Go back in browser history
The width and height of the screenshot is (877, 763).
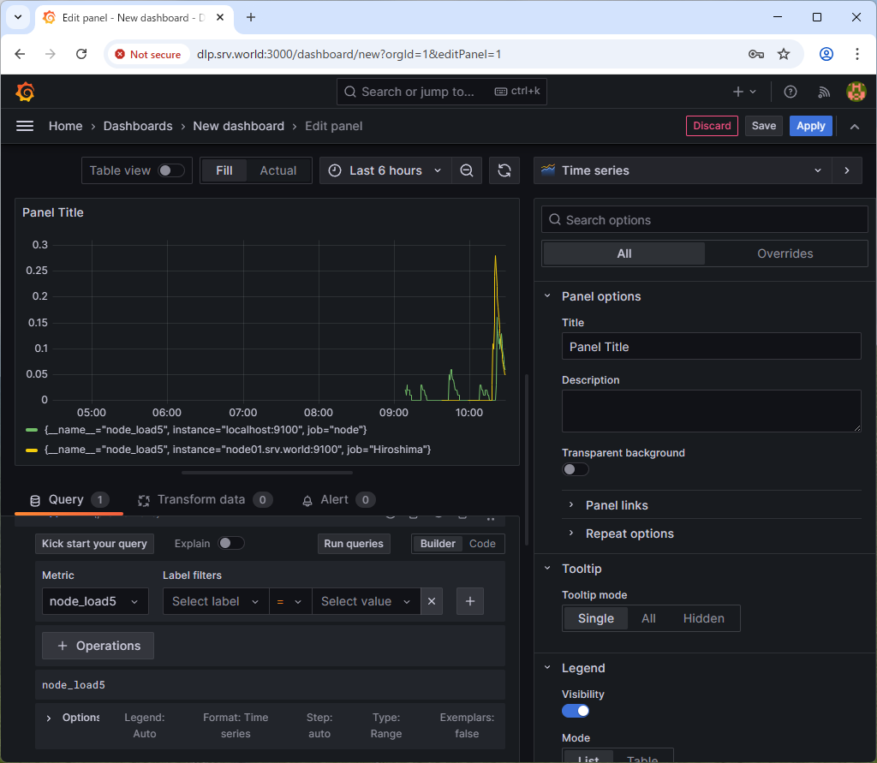pyautogui.click(x=21, y=54)
